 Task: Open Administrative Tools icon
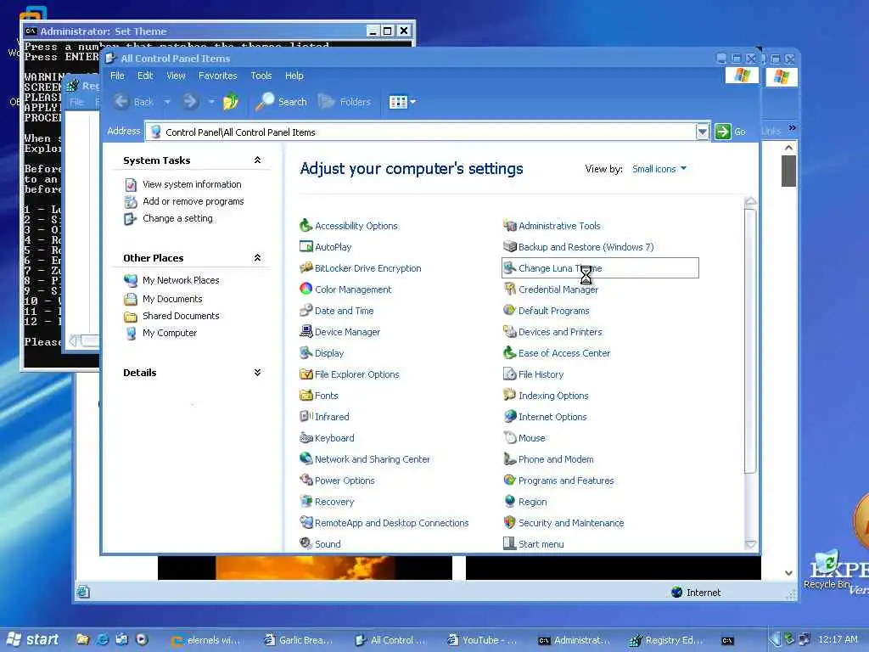[510, 226]
